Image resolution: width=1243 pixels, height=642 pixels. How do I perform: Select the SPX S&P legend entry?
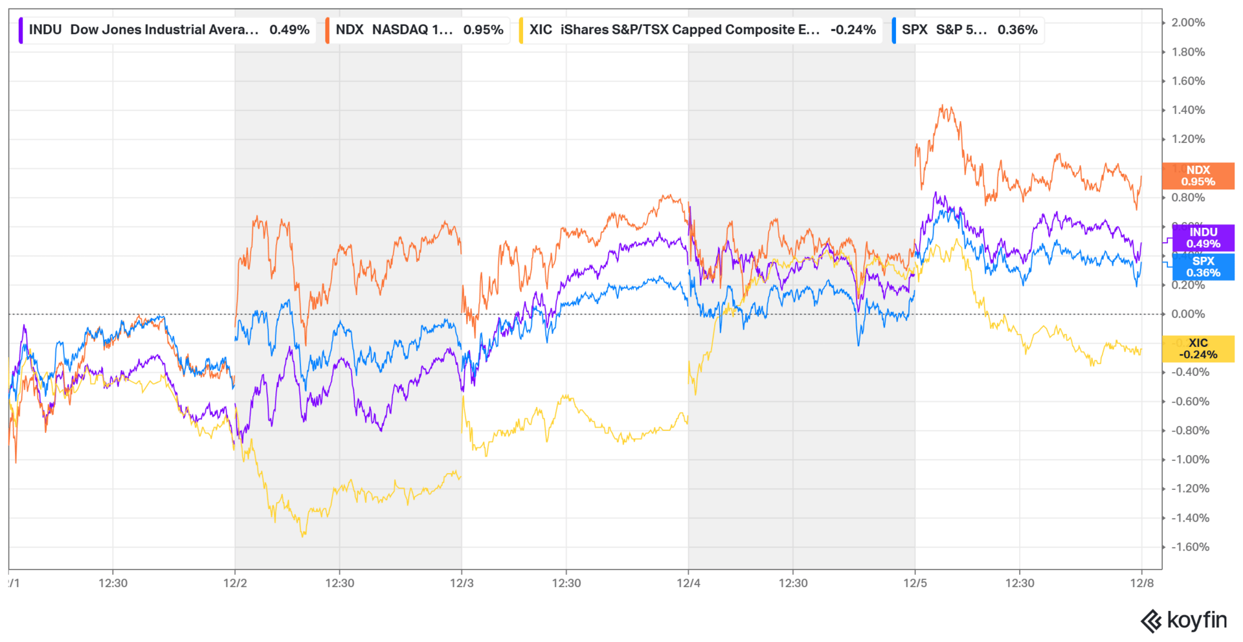[x=967, y=30]
